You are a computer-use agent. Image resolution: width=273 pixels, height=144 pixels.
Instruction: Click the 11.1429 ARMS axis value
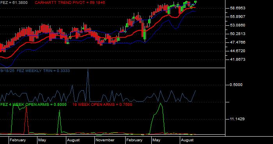point(238,119)
